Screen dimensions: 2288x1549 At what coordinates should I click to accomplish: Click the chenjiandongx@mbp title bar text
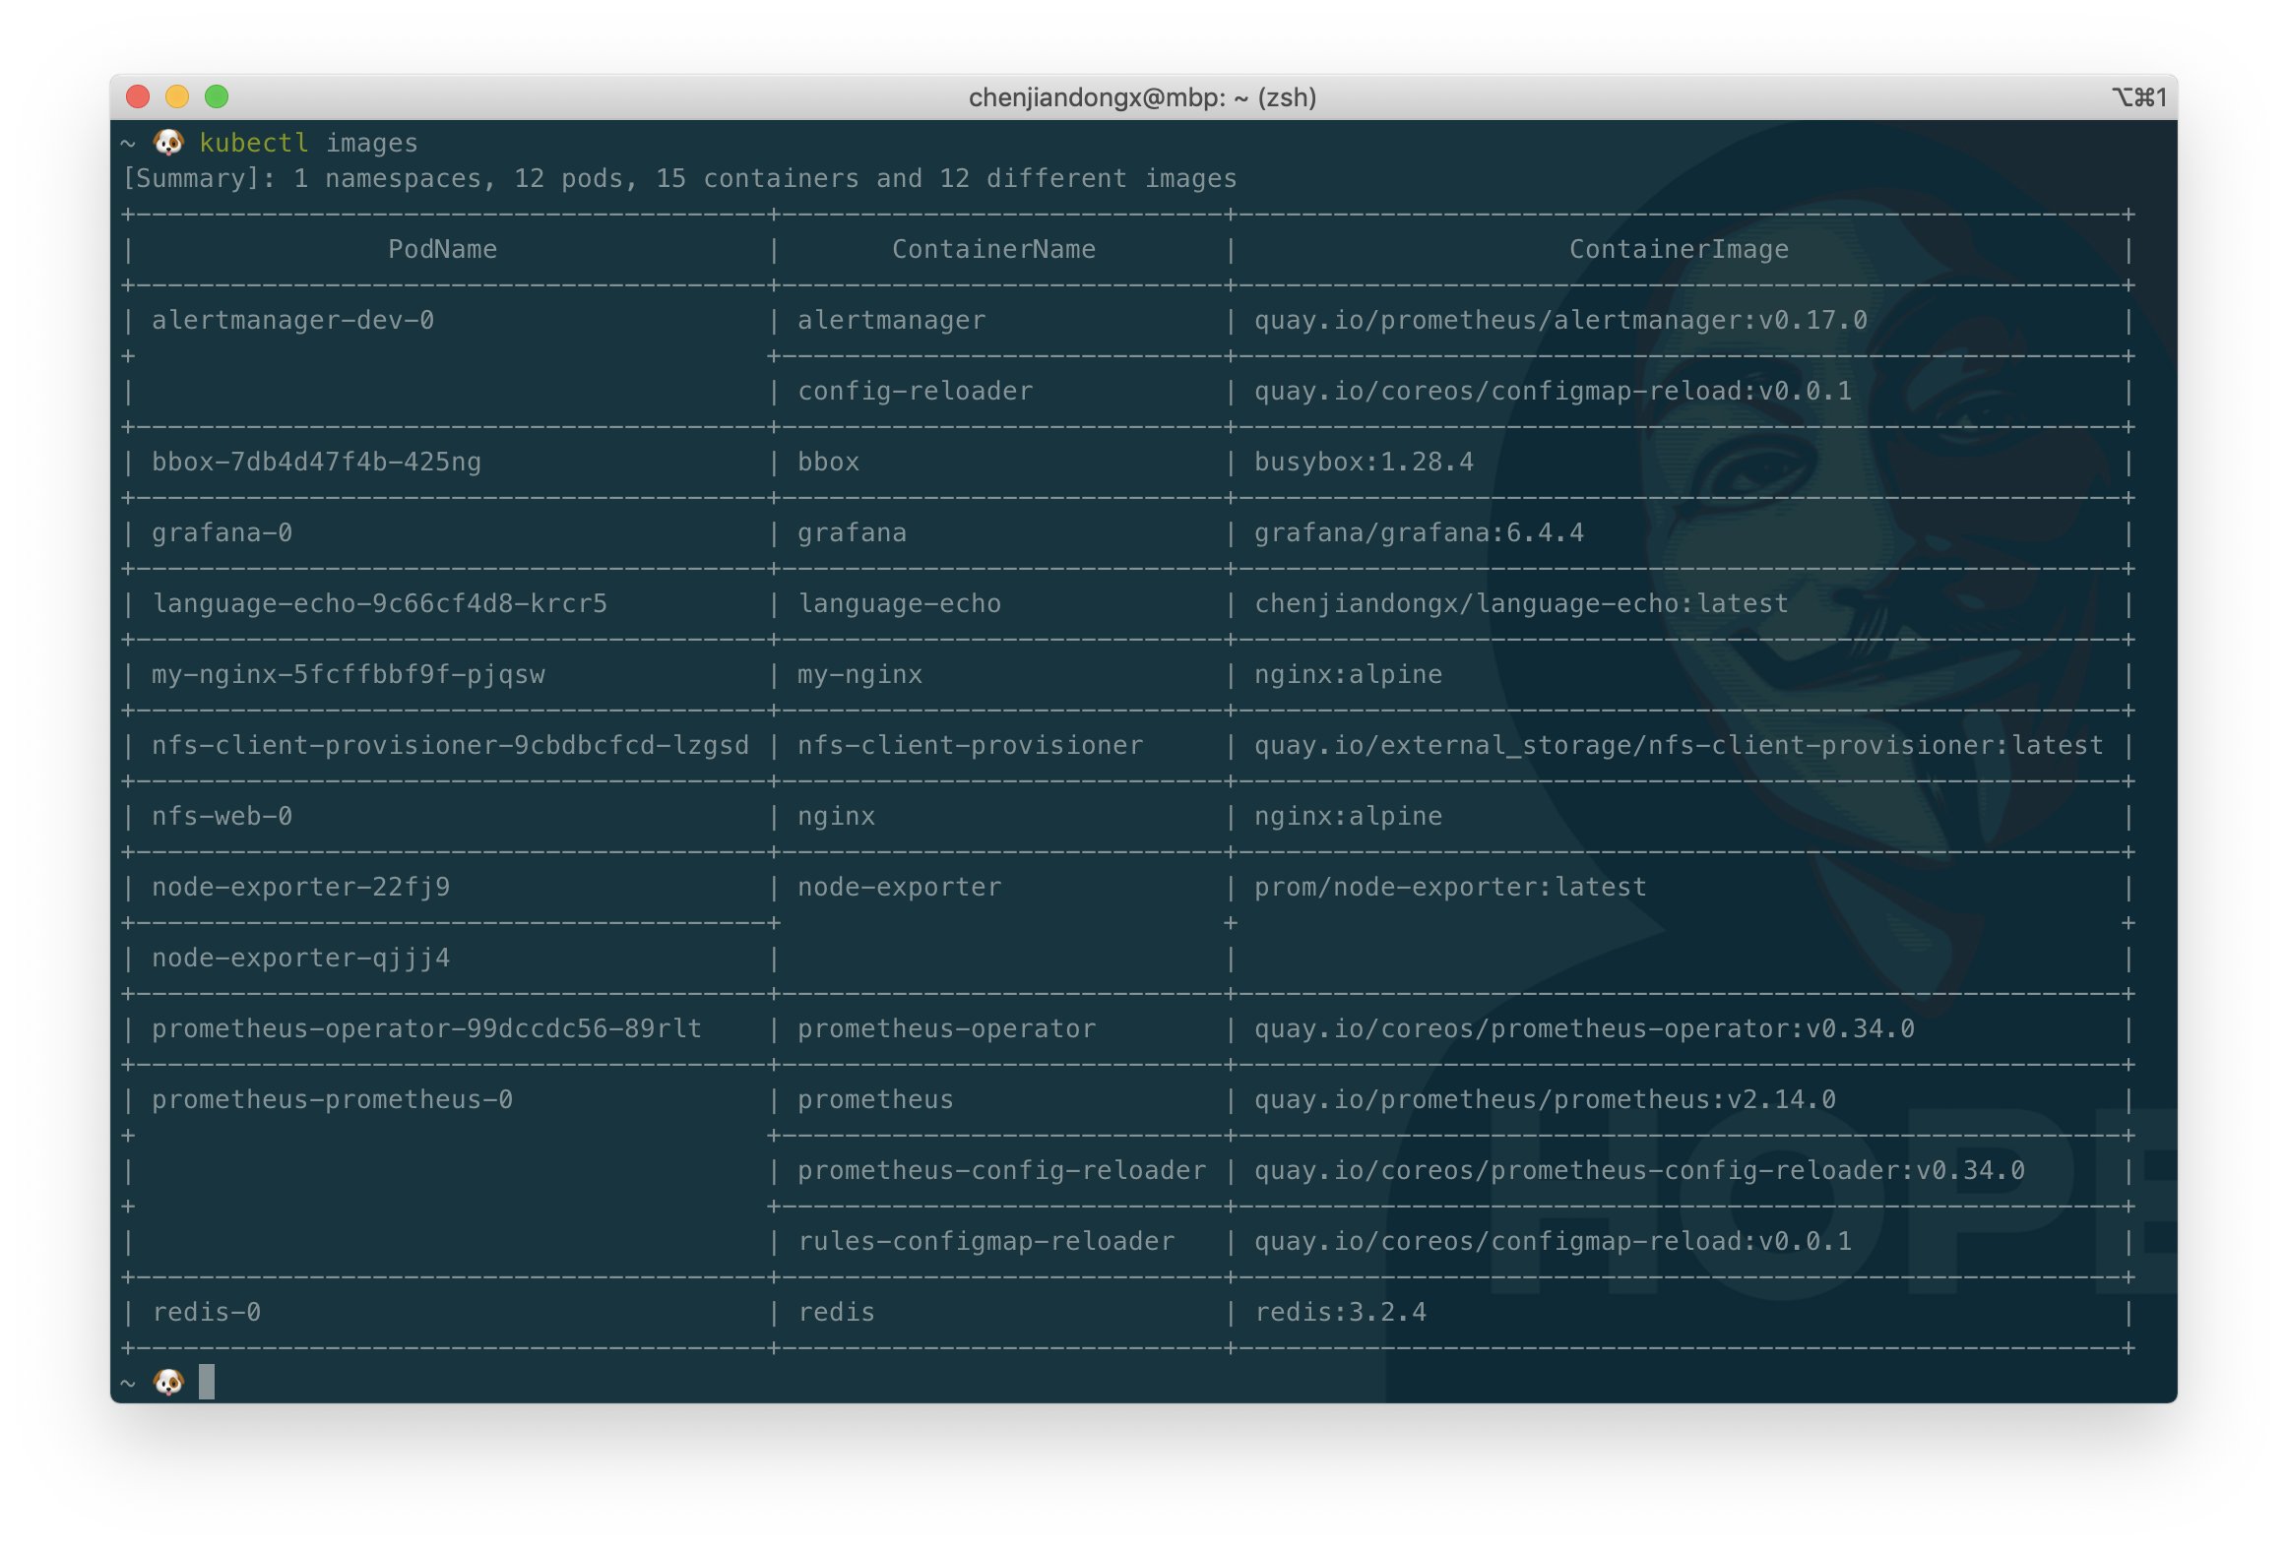tap(1142, 97)
